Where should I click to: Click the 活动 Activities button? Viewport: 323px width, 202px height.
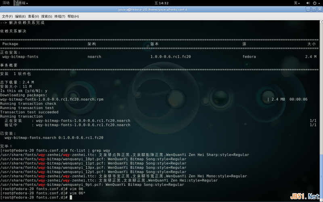(6, 3)
